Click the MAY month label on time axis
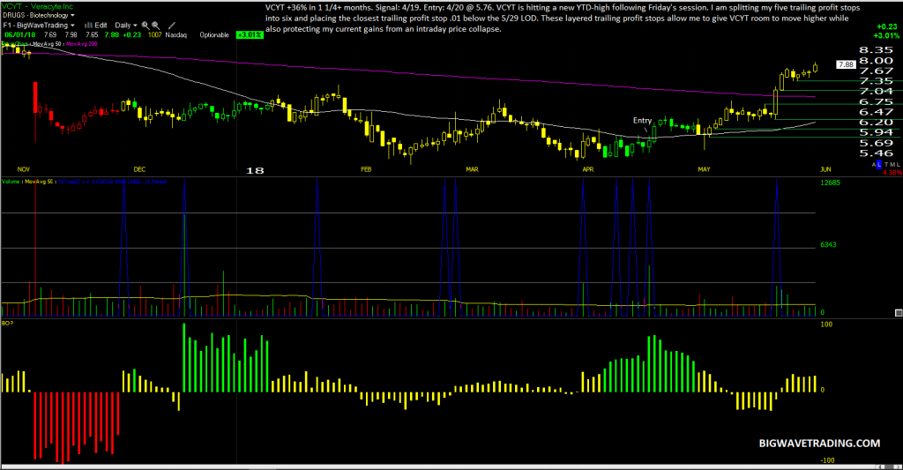The width and height of the screenshot is (903, 470). (x=705, y=169)
